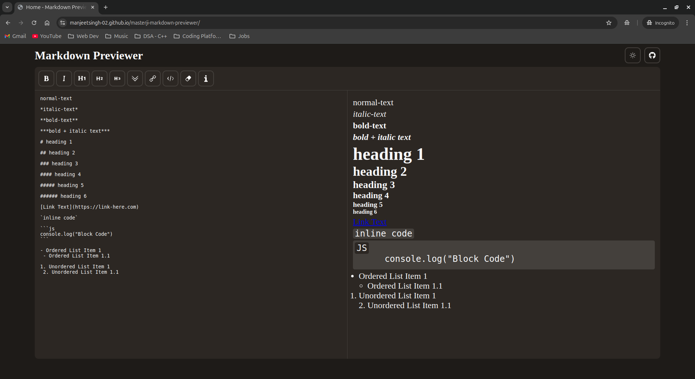View site information icon in address bar
The height and width of the screenshot is (379, 695).
[x=63, y=23]
